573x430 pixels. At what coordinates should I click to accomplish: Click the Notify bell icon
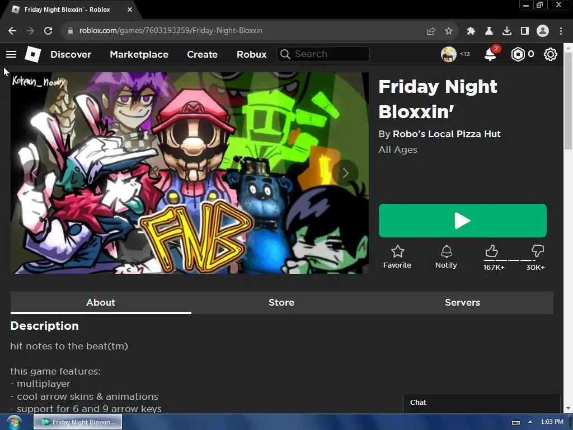pos(446,251)
